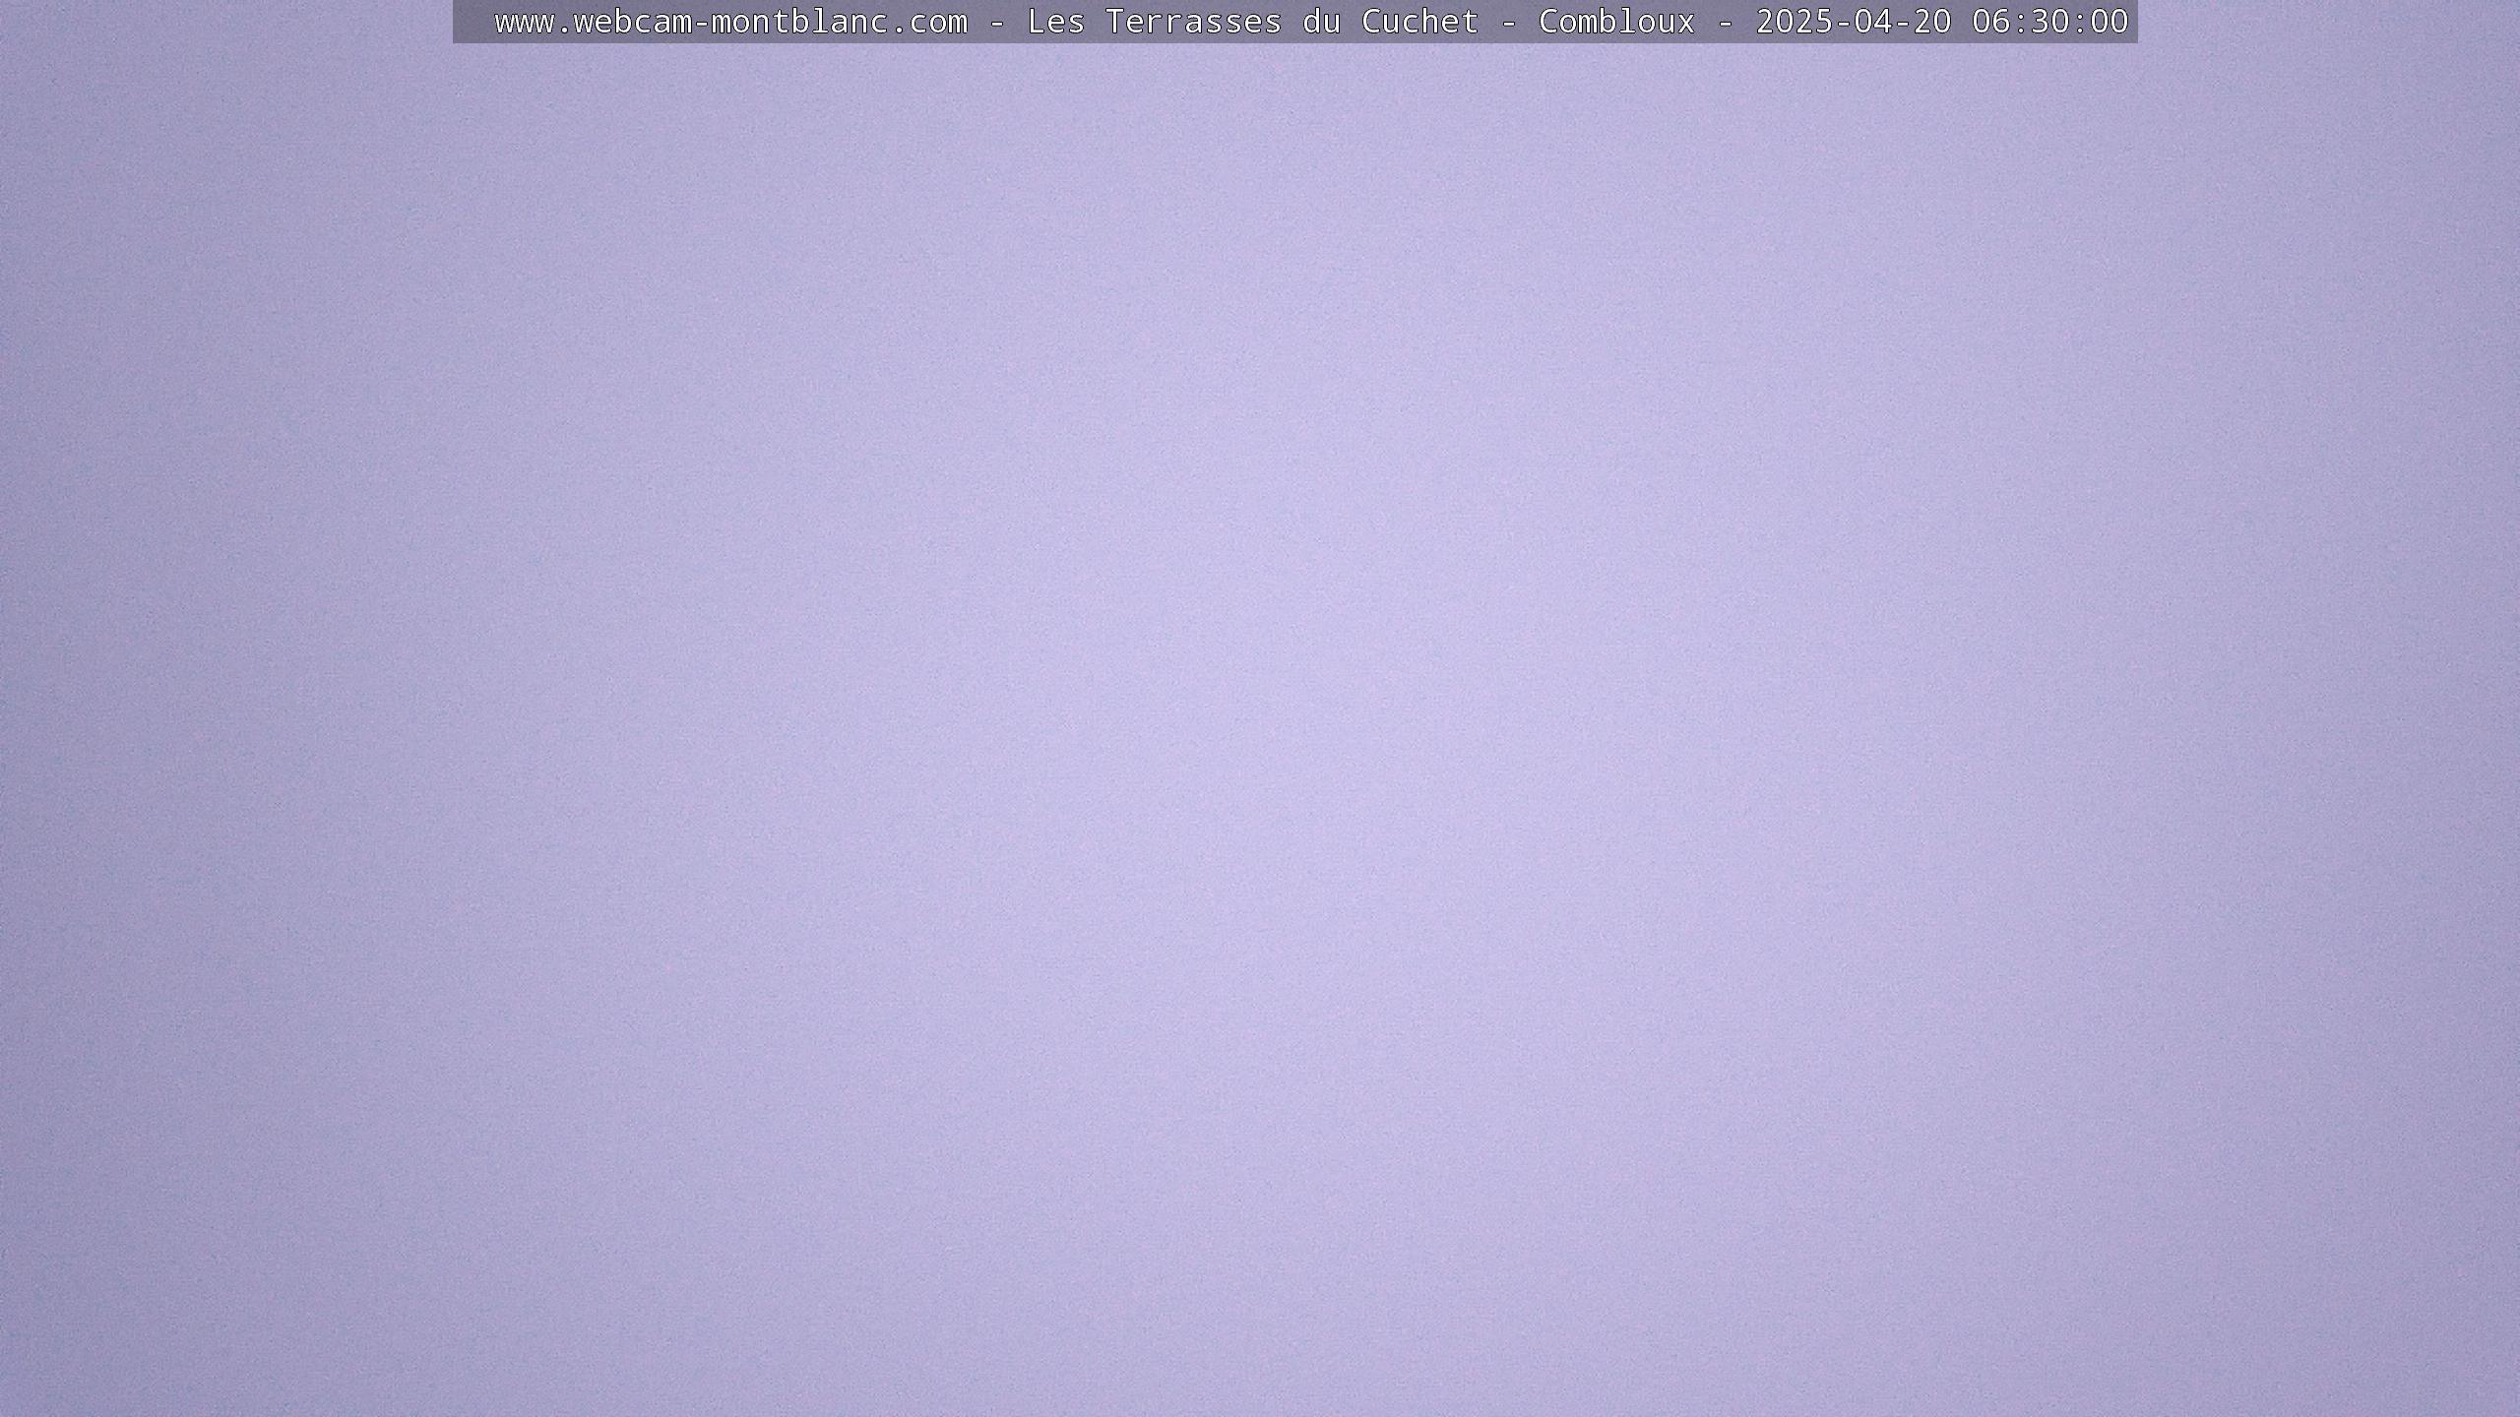The width and height of the screenshot is (2520, 1417).
Task: Click the word du in the caption
Action: click(x=1321, y=22)
